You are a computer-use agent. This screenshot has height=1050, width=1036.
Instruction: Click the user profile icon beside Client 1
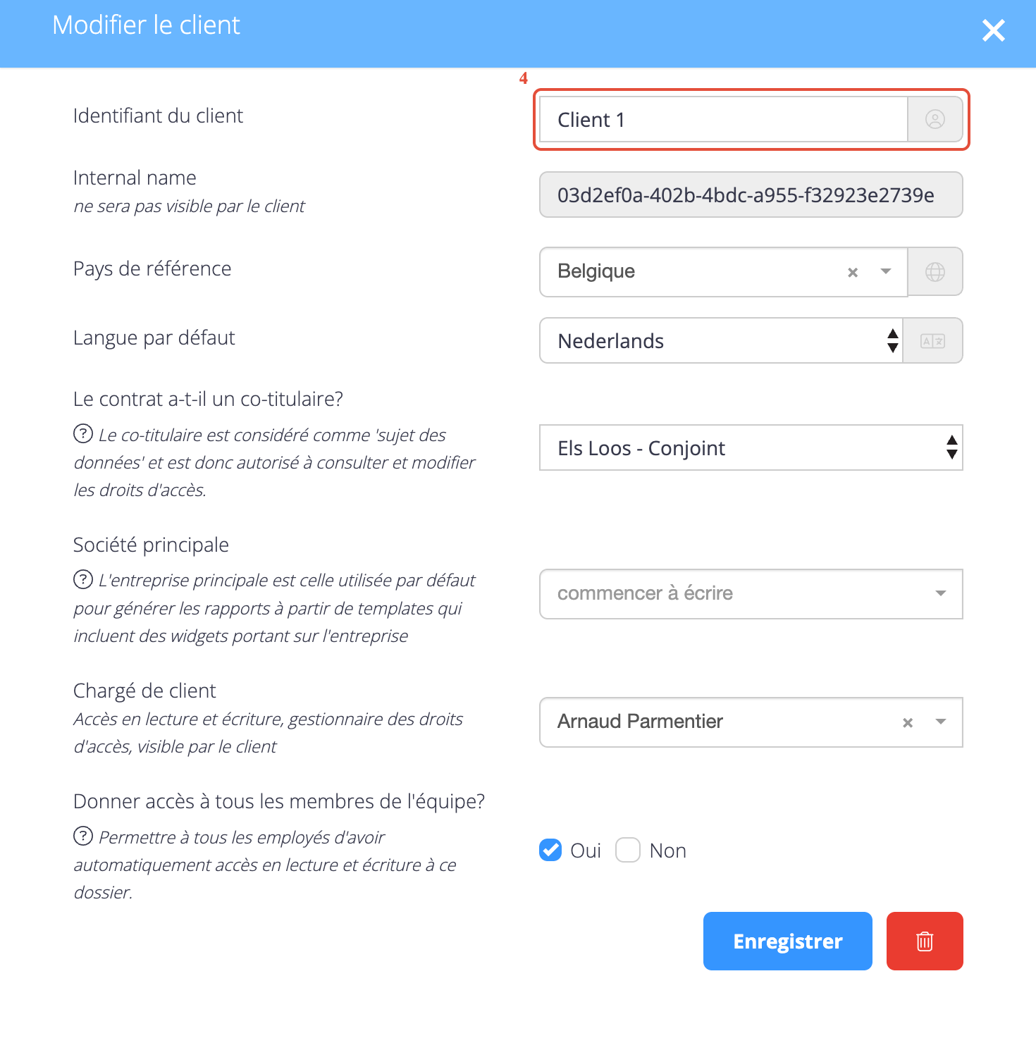(935, 119)
